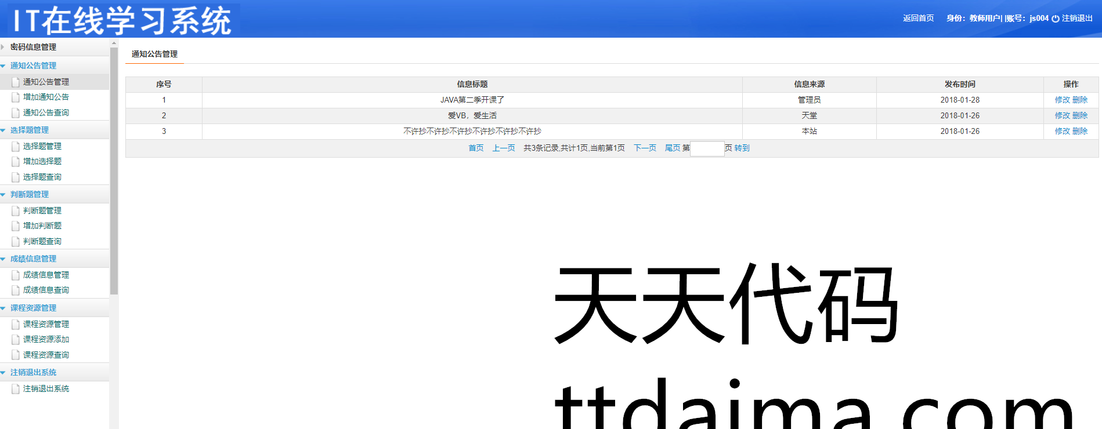Go to 下一页 in pagination

[x=645, y=148]
